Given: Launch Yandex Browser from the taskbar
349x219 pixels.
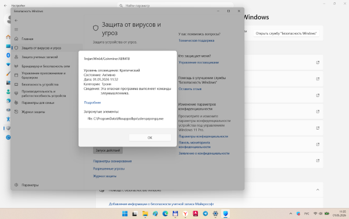Looking at the screenshot, I should pos(185,214).
